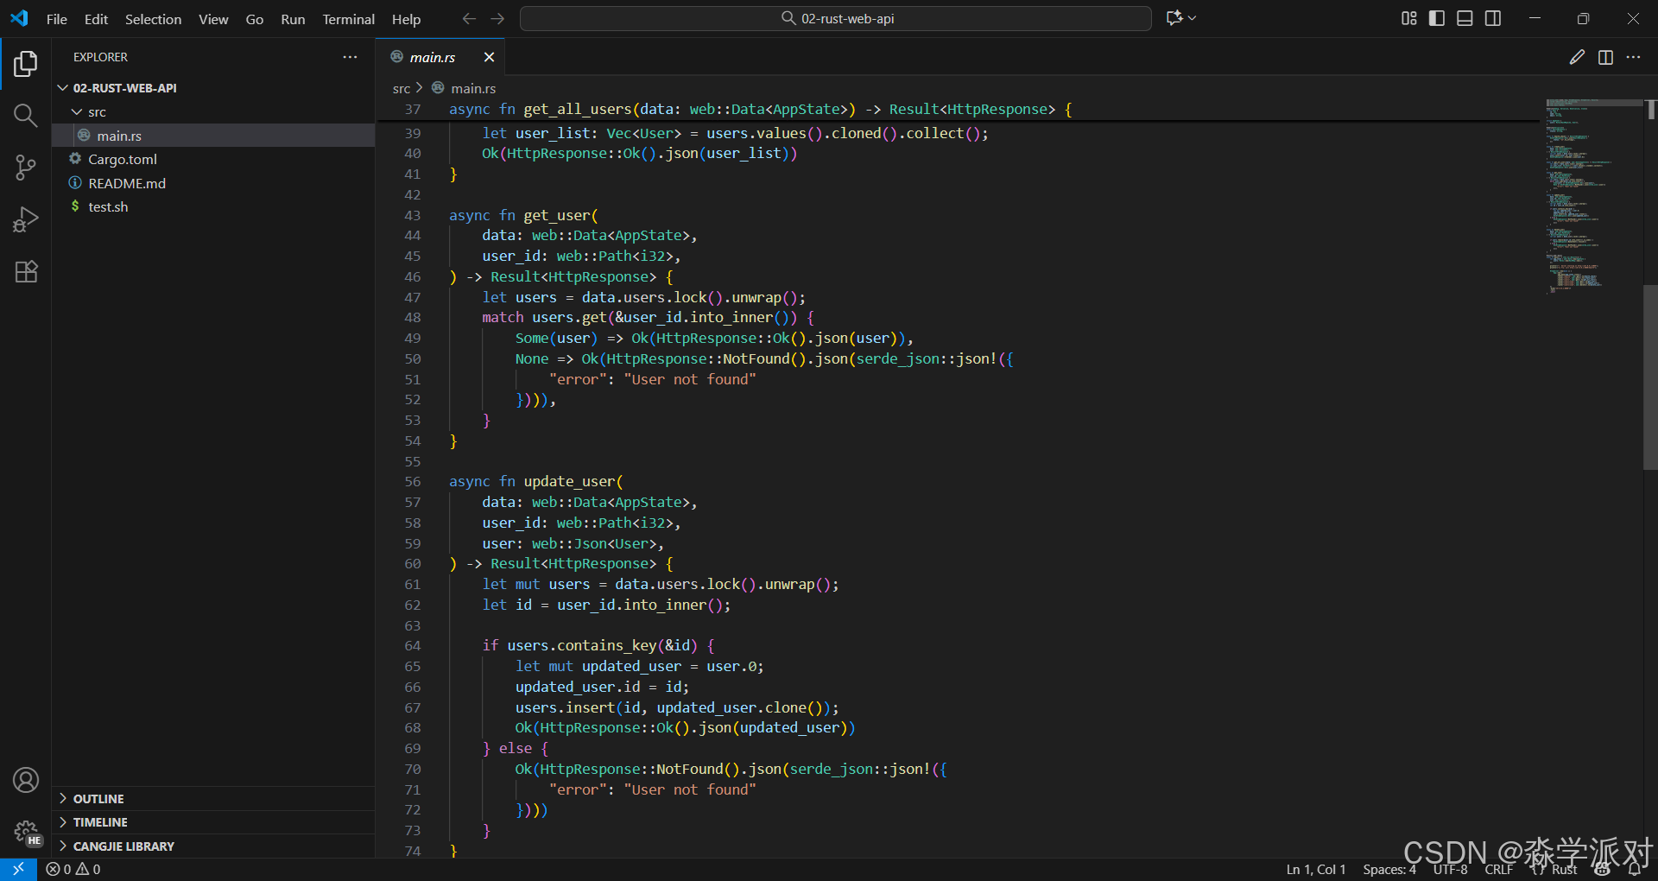Open the Search view in activity bar
This screenshot has height=881, width=1658.
(26, 116)
